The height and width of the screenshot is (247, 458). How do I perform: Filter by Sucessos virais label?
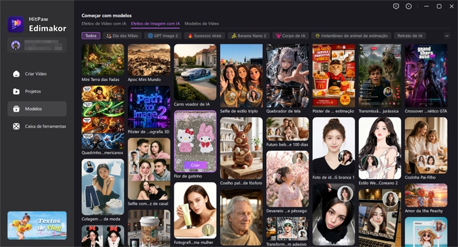coord(208,36)
